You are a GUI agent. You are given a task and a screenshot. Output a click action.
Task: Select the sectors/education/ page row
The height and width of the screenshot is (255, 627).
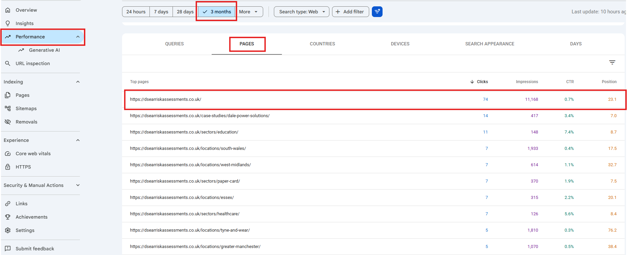373,132
